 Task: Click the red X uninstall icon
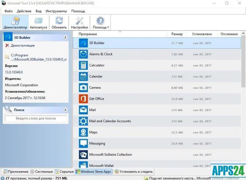[x=7, y=46]
